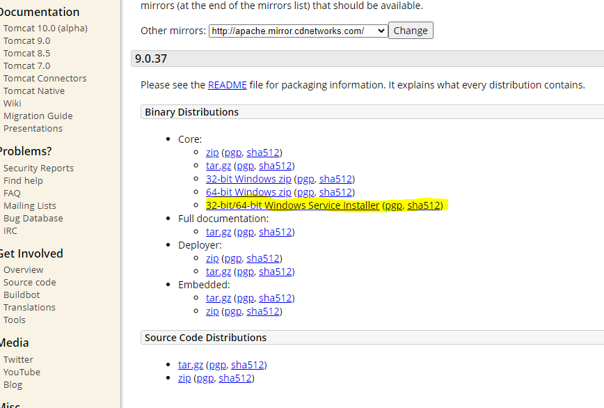Open Tomcat 9.0 documentation

(x=26, y=40)
